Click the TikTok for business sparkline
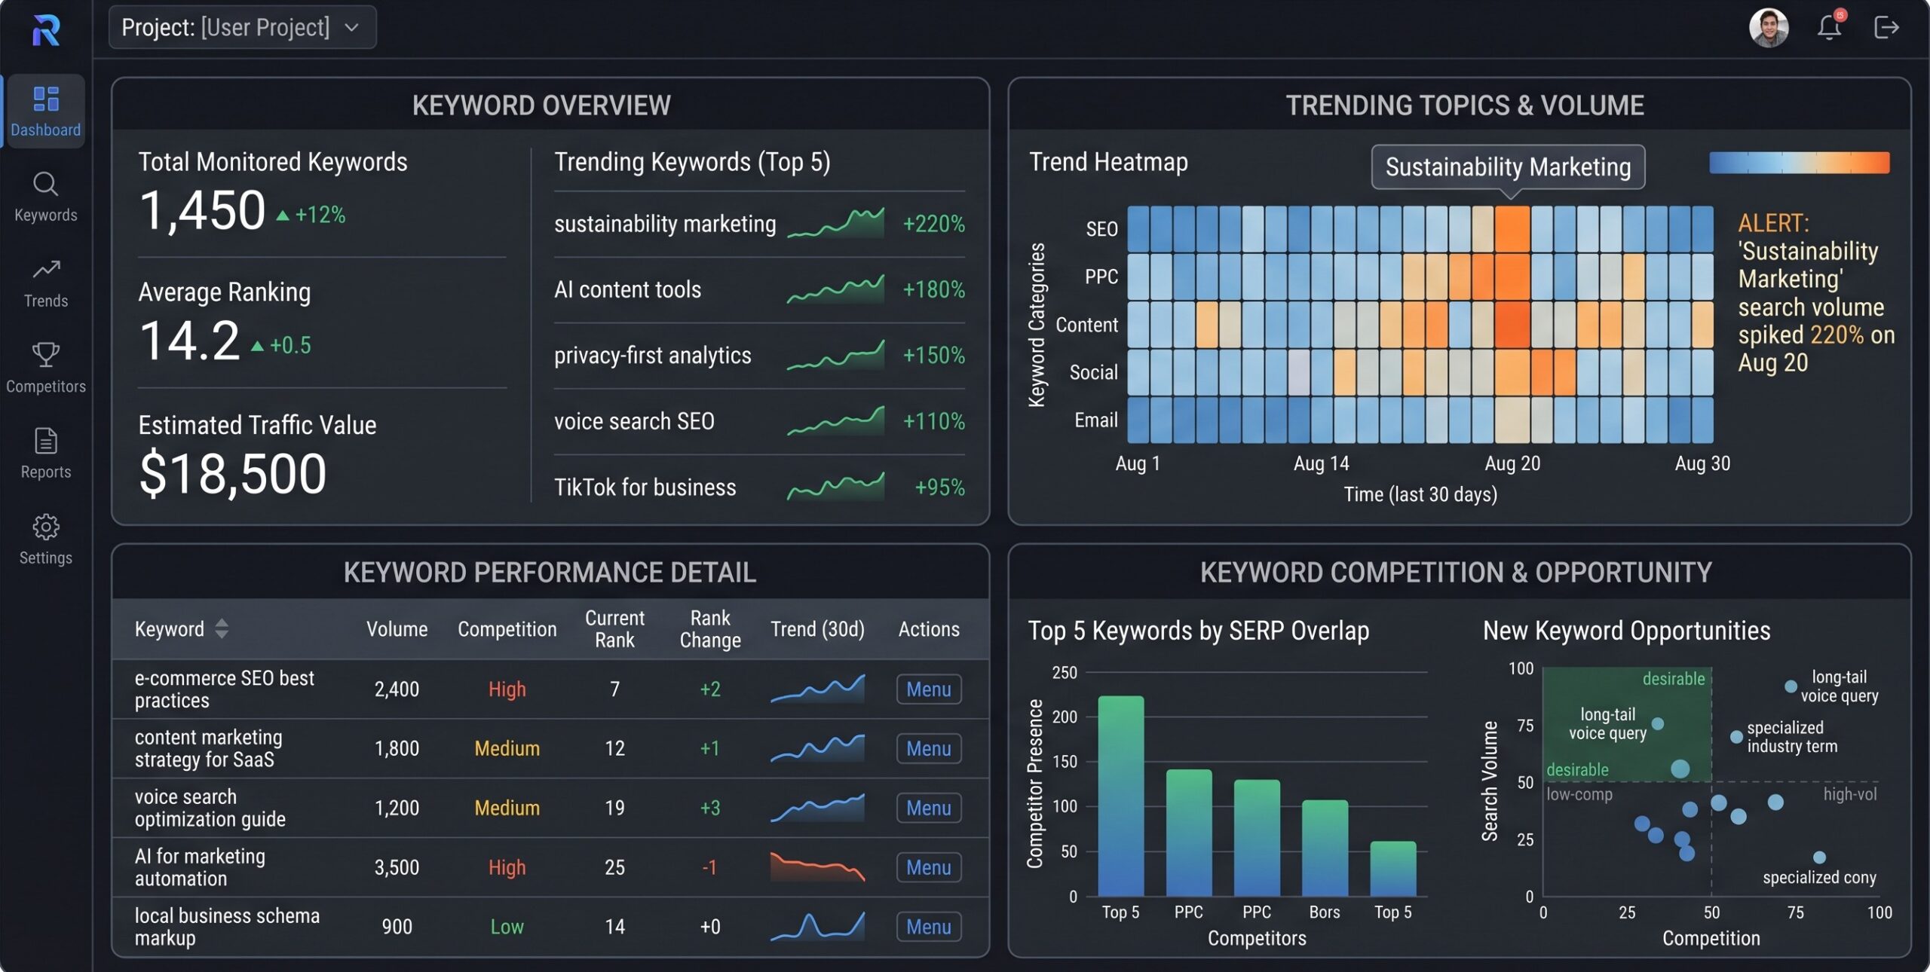The width and height of the screenshot is (1930, 972). pyautogui.click(x=835, y=487)
